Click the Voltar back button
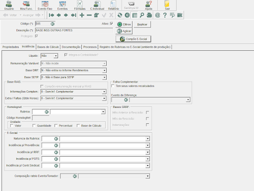Image resolution: width=254 pixels, height=191 pixels. click(x=10, y=15)
